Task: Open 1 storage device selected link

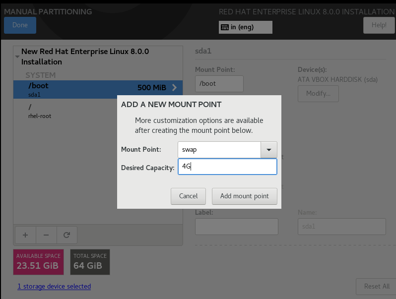Action: (54, 287)
